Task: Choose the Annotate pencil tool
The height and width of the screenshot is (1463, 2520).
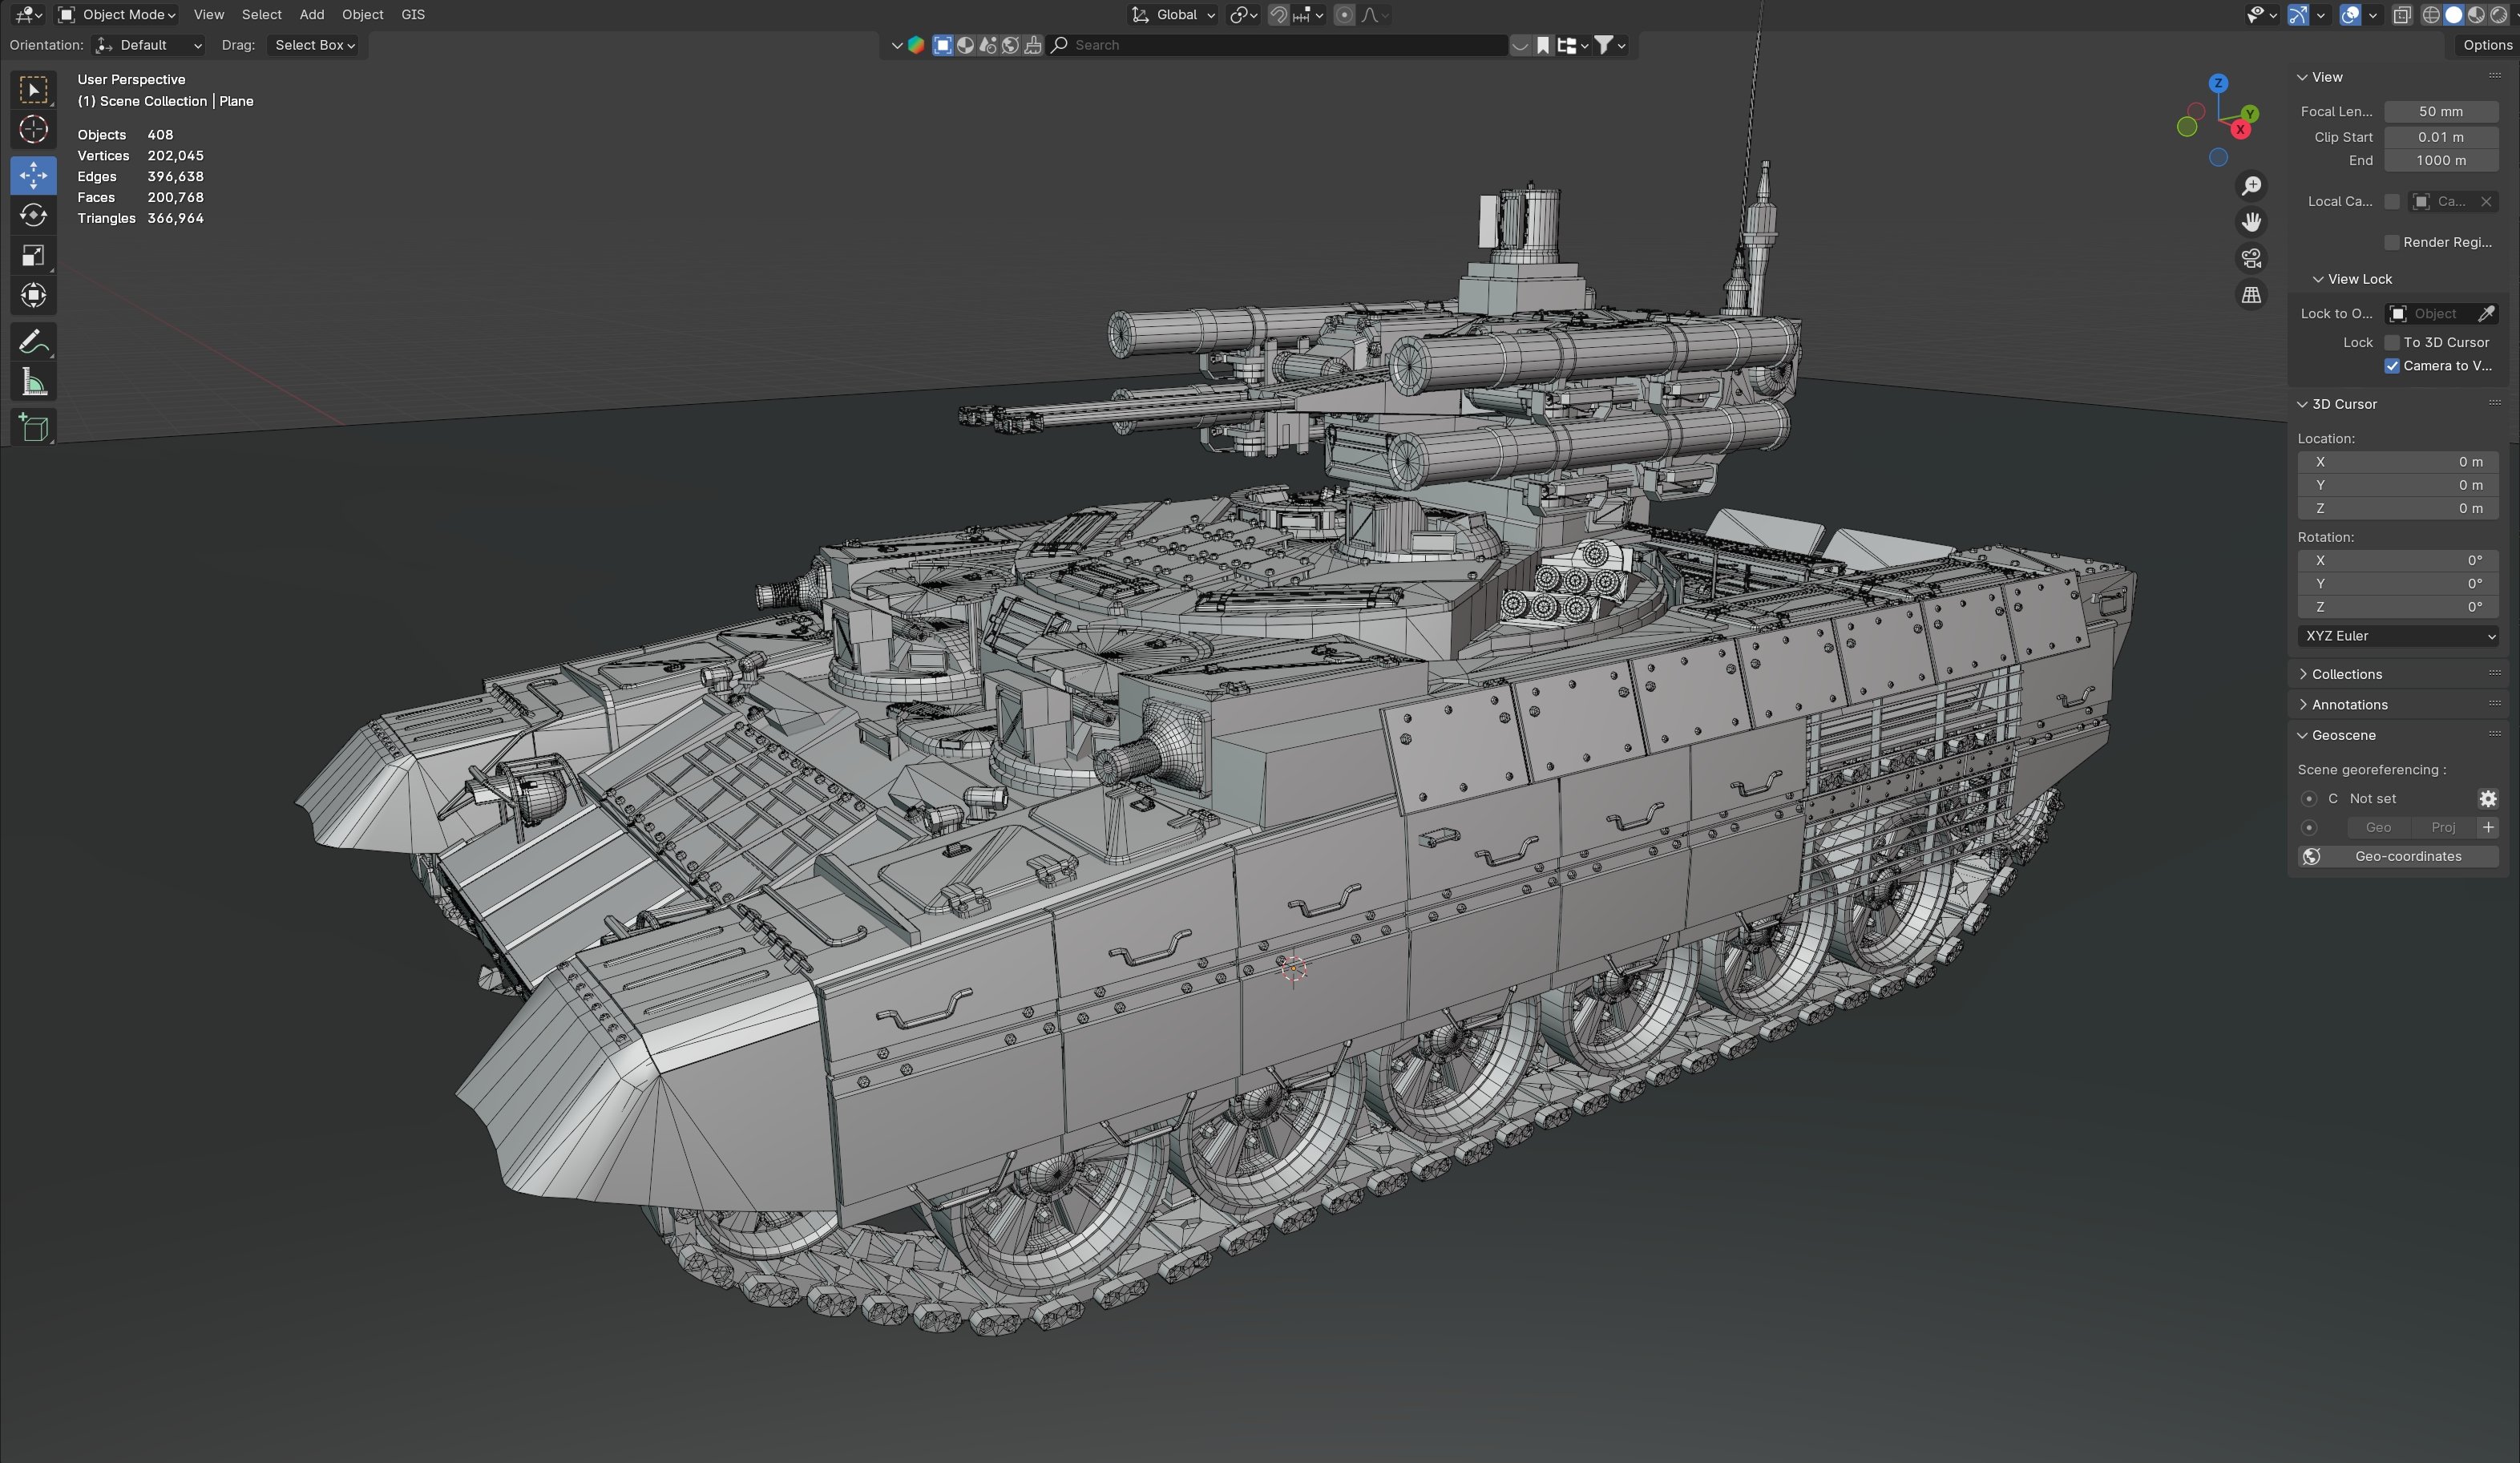Action: 33,342
